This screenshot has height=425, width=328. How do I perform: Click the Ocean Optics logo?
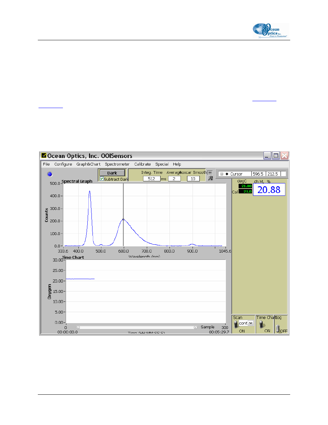[271, 31]
